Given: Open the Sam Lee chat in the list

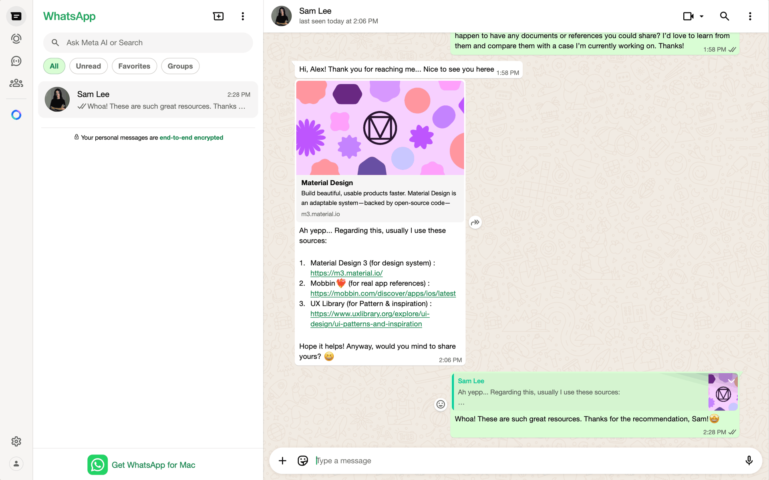Looking at the screenshot, I should coord(148,100).
